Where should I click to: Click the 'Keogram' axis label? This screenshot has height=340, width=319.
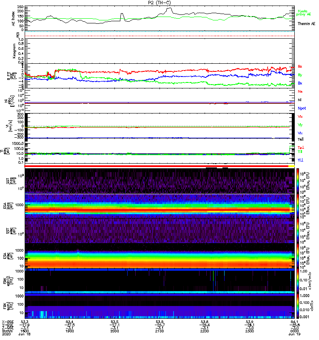(x=14, y=51)
